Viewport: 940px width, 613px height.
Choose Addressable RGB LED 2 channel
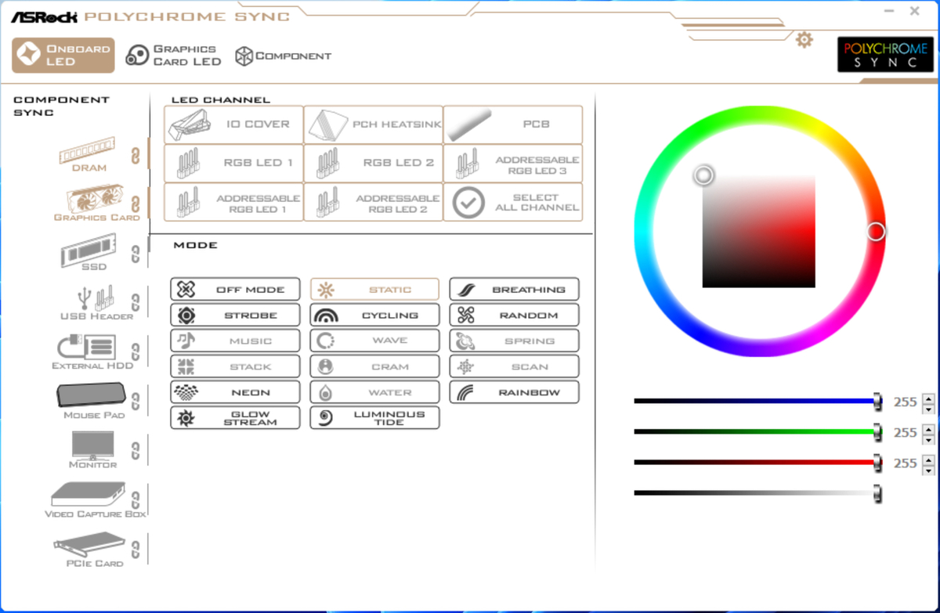373,202
